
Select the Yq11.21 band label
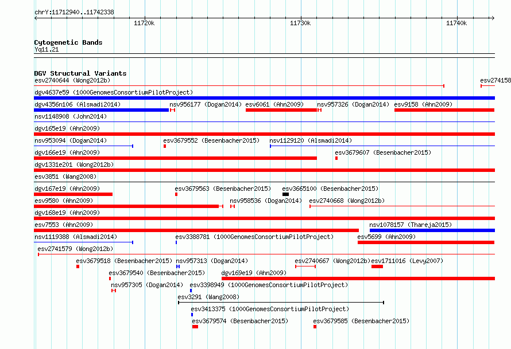point(47,49)
